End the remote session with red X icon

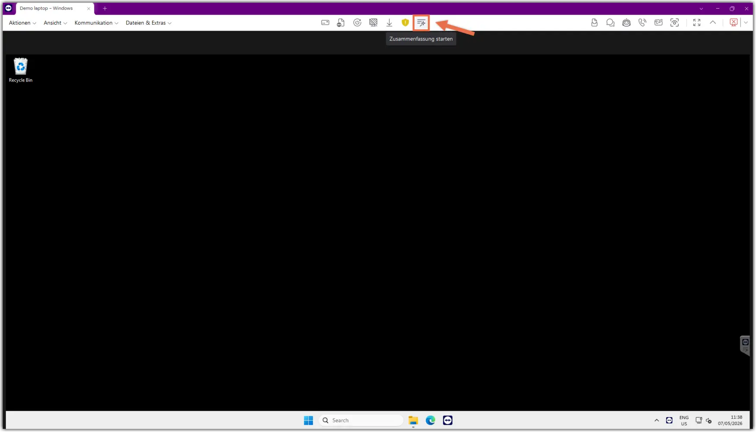tap(734, 22)
